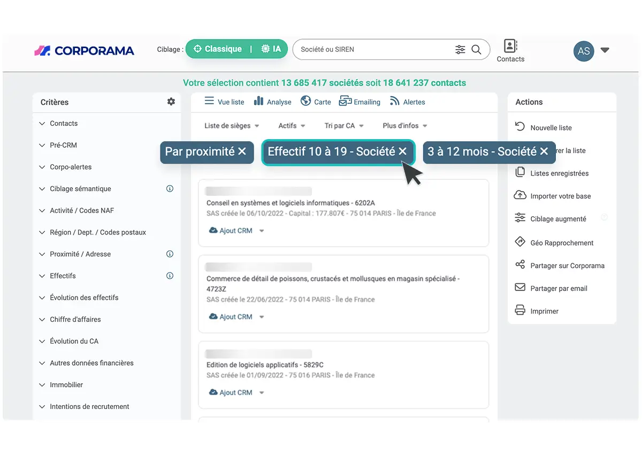The height and width of the screenshot is (455, 642).
Task: Click the magnifying glass search icon
Action: 476,50
